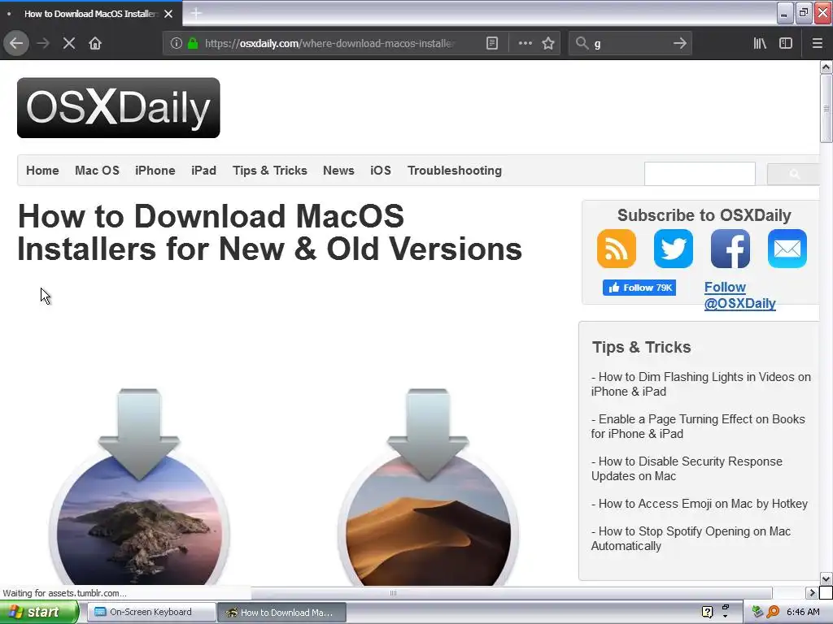Open News navigation item
Viewport: 833px width, 624px height.
(338, 171)
